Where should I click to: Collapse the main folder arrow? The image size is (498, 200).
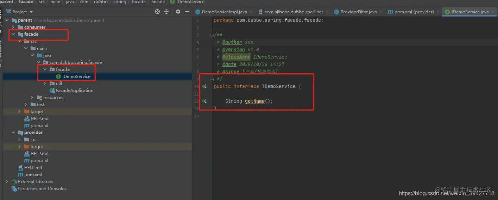coord(26,48)
